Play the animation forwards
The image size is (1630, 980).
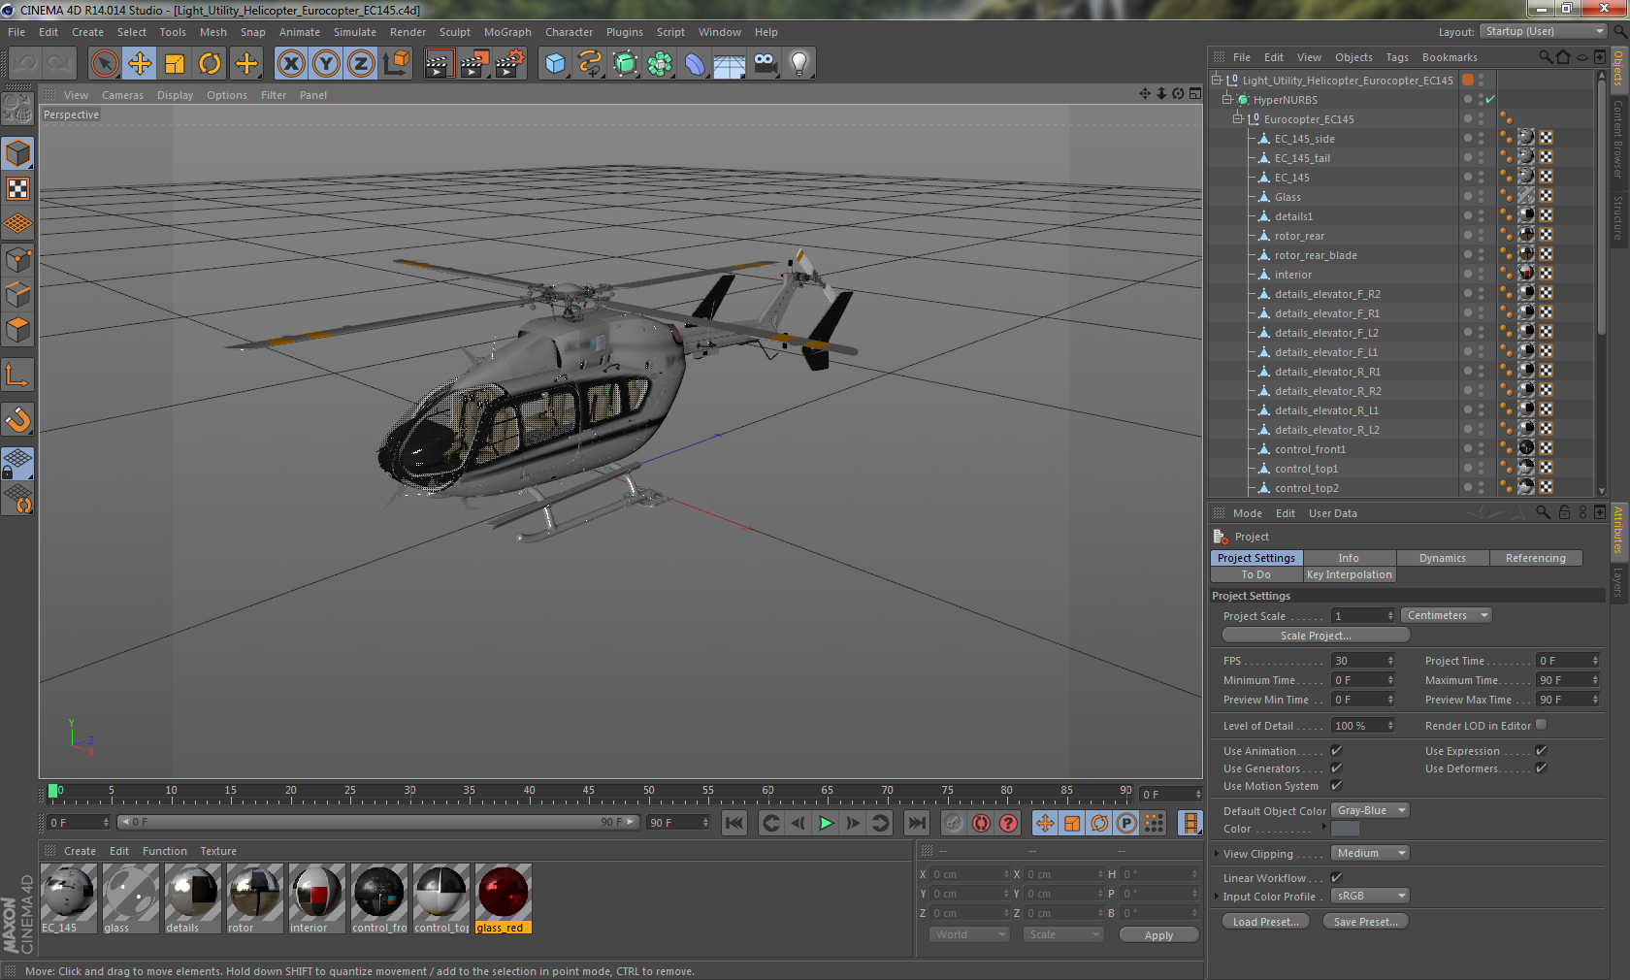tap(826, 823)
